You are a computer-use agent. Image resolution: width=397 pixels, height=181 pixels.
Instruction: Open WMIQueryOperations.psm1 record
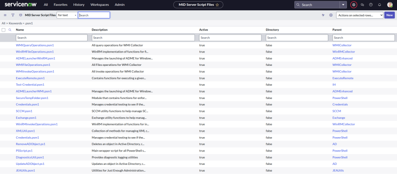click(x=35, y=45)
